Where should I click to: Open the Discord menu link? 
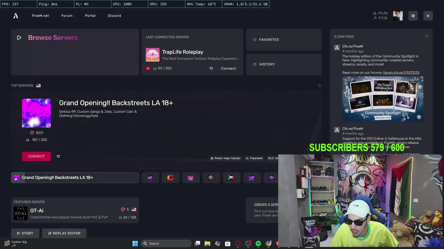(x=114, y=16)
